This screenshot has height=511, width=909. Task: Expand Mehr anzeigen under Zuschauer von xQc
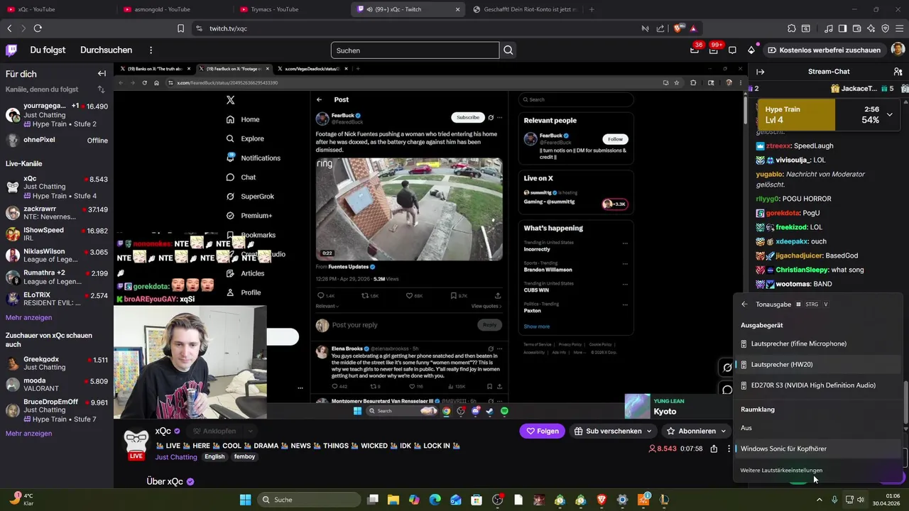(x=28, y=433)
